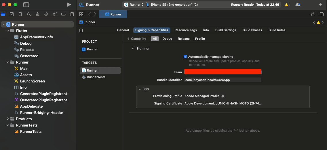
Task: Select the Release configuration filter
Action: 184,39
